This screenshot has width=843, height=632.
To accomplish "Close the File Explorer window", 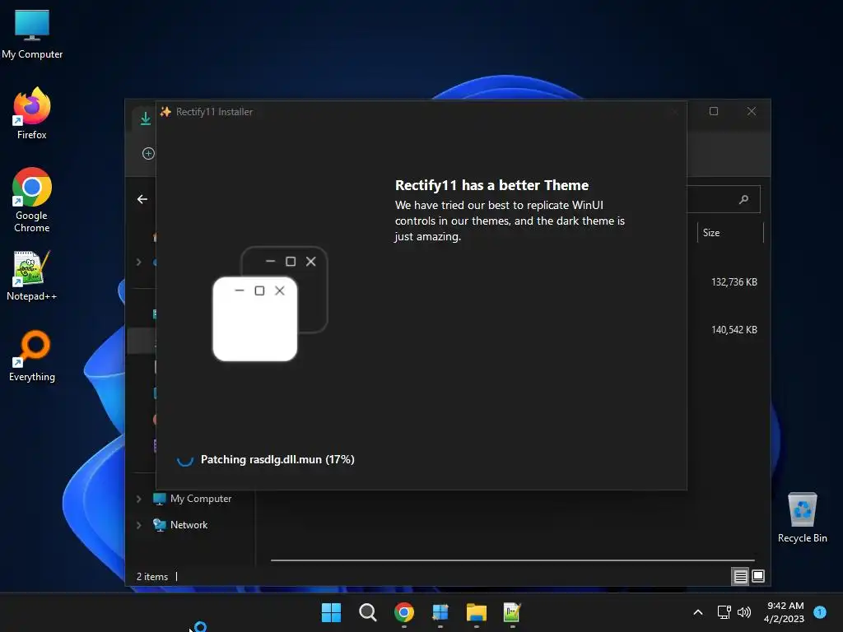I will pos(751,111).
